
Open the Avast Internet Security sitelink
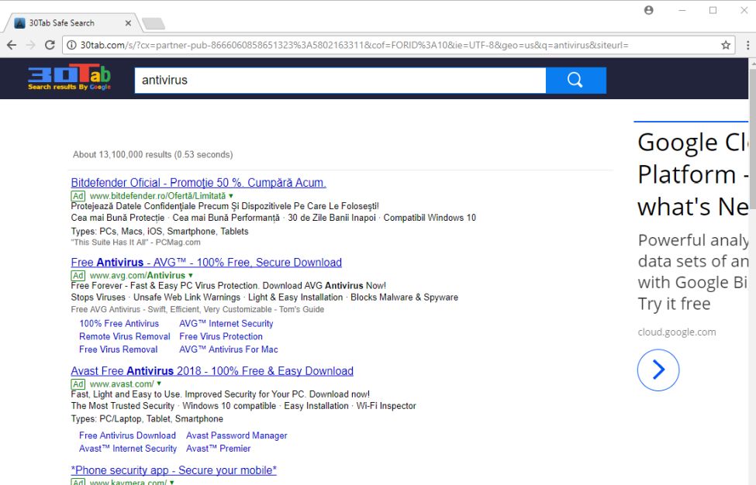pos(128,449)
